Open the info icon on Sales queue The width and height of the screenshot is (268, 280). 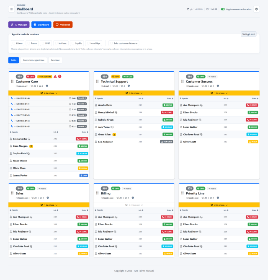point(48,198)
